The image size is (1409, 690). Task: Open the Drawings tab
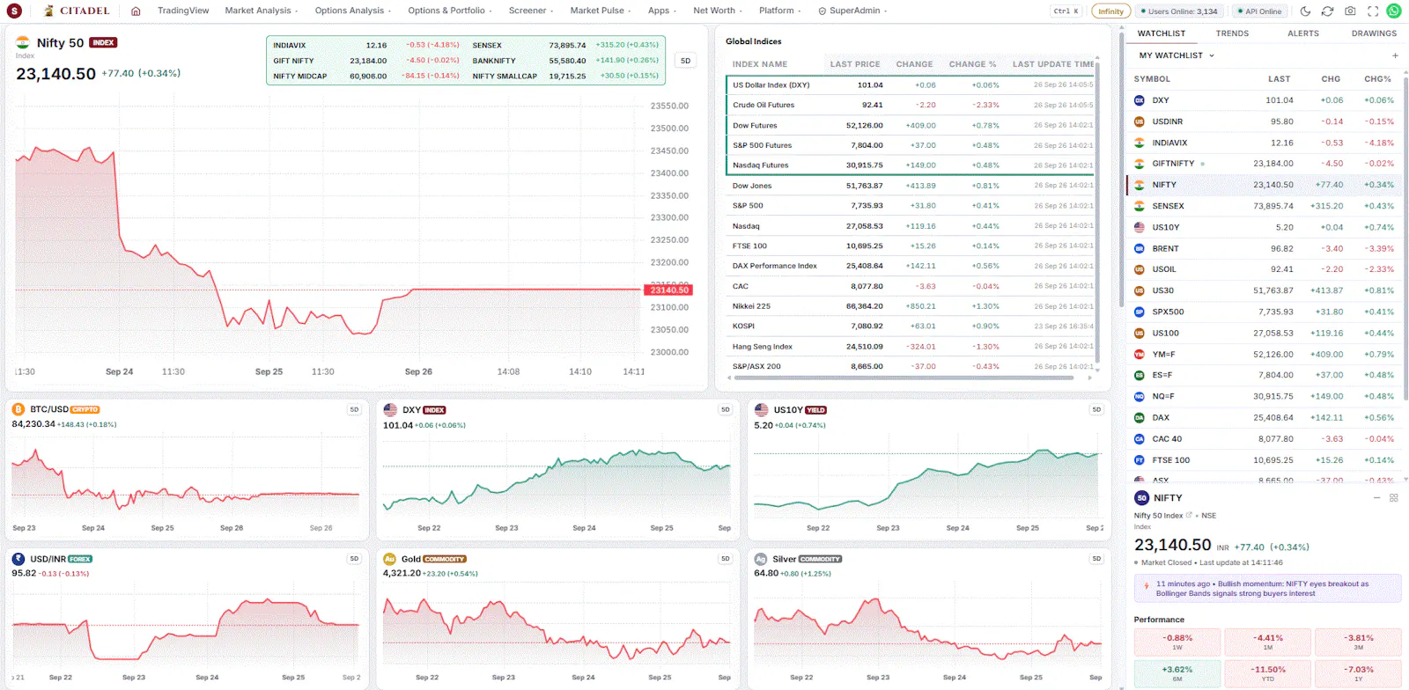[1374, 33]
